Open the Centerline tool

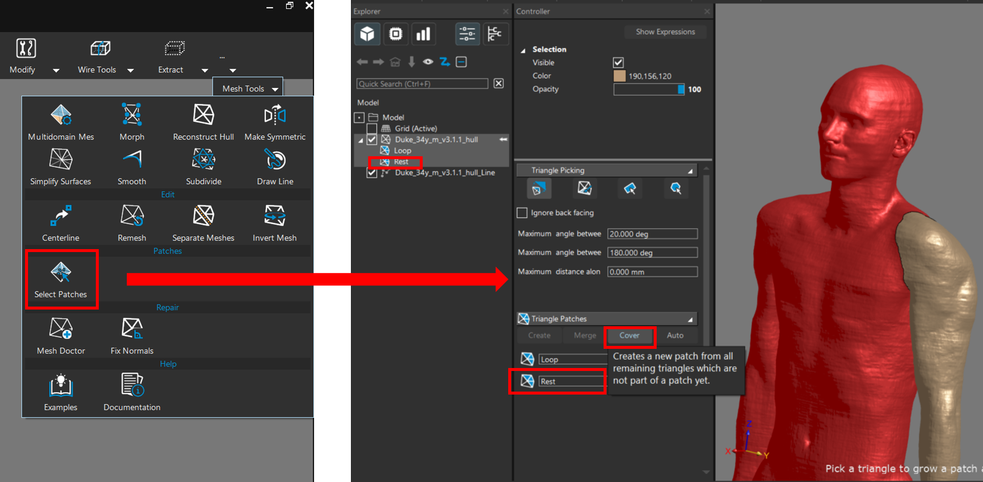[x=61, y=216]
